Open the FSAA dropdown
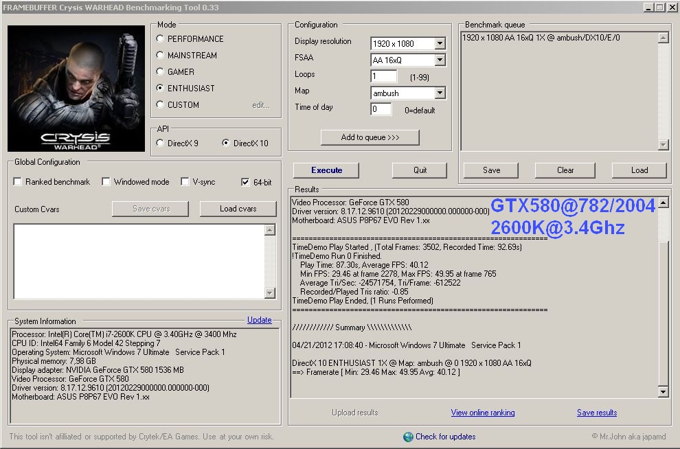The height and width of the screenshot is (449, 680). [x=440, y=60]
